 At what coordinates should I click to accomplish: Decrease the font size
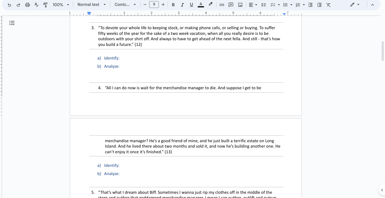coord(145,5)
